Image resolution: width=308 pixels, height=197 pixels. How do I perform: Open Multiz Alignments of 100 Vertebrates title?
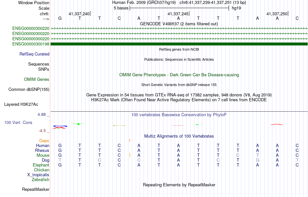pyautogui.click(x=179, y=136)
